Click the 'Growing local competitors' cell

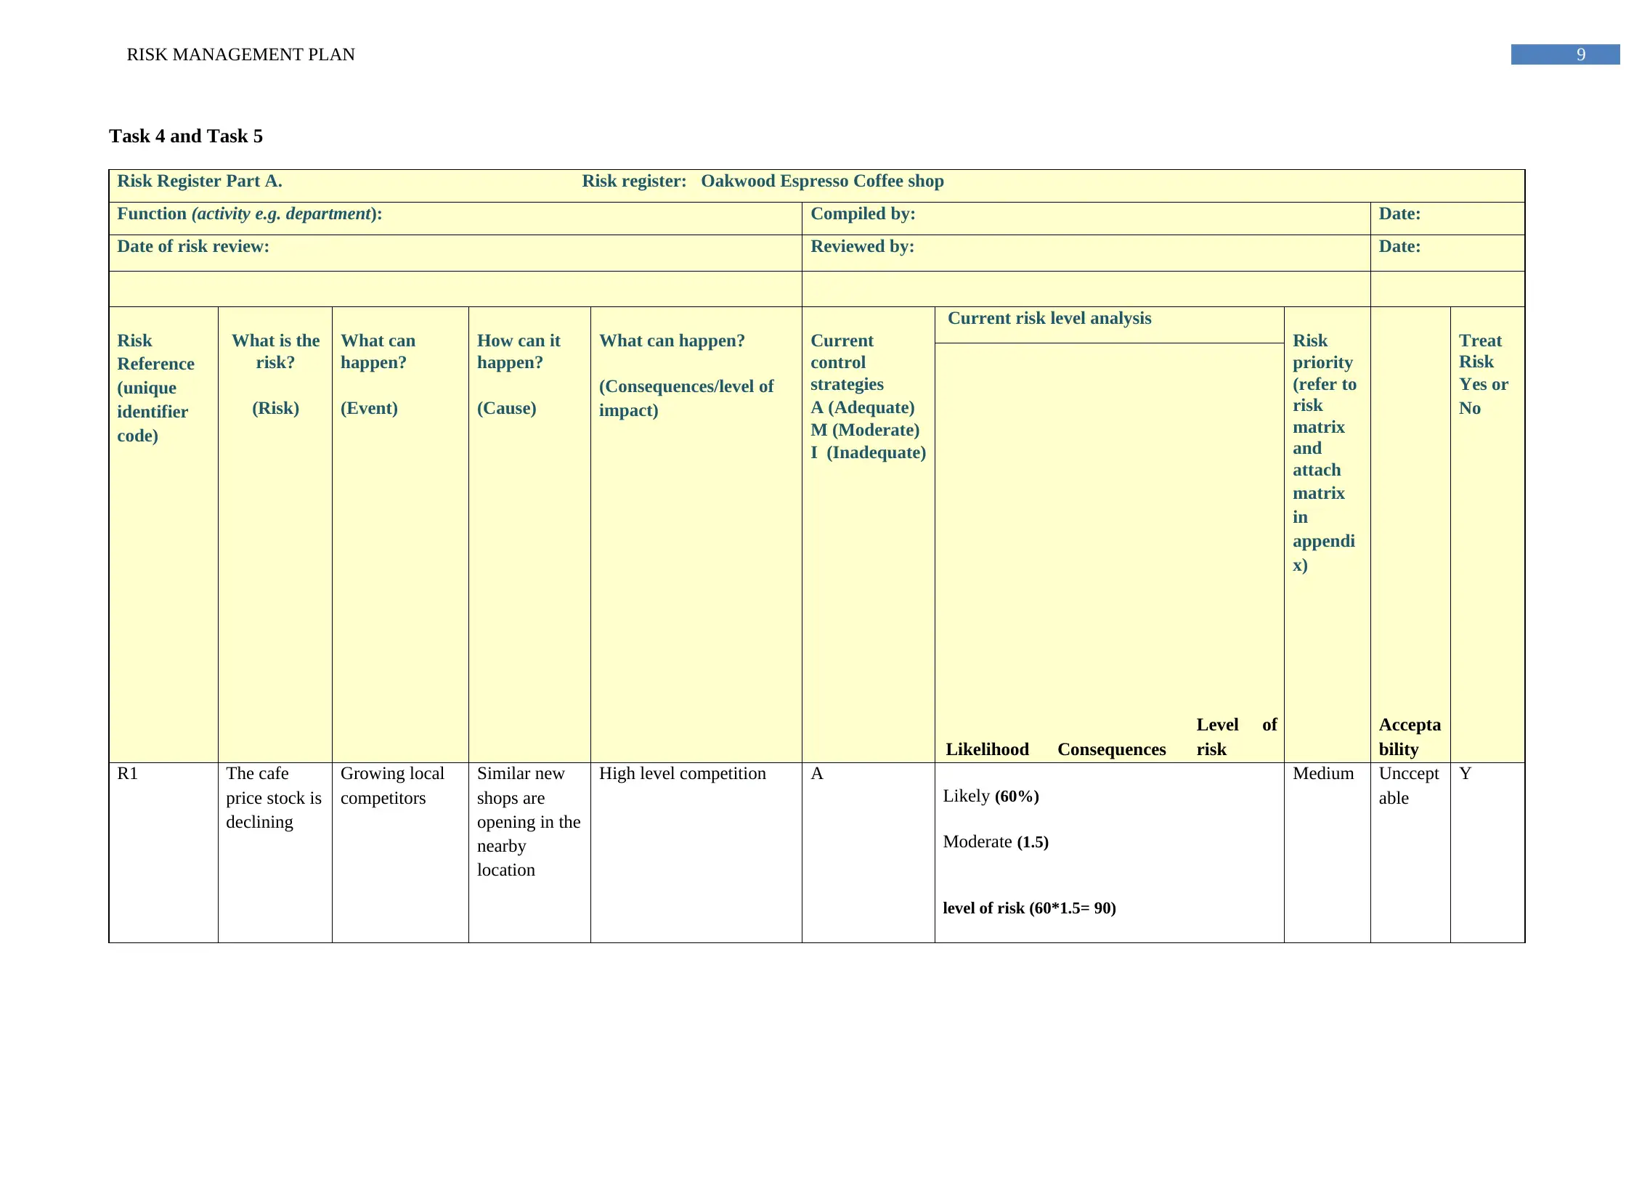pyautogui.click(x=400, y=852)
